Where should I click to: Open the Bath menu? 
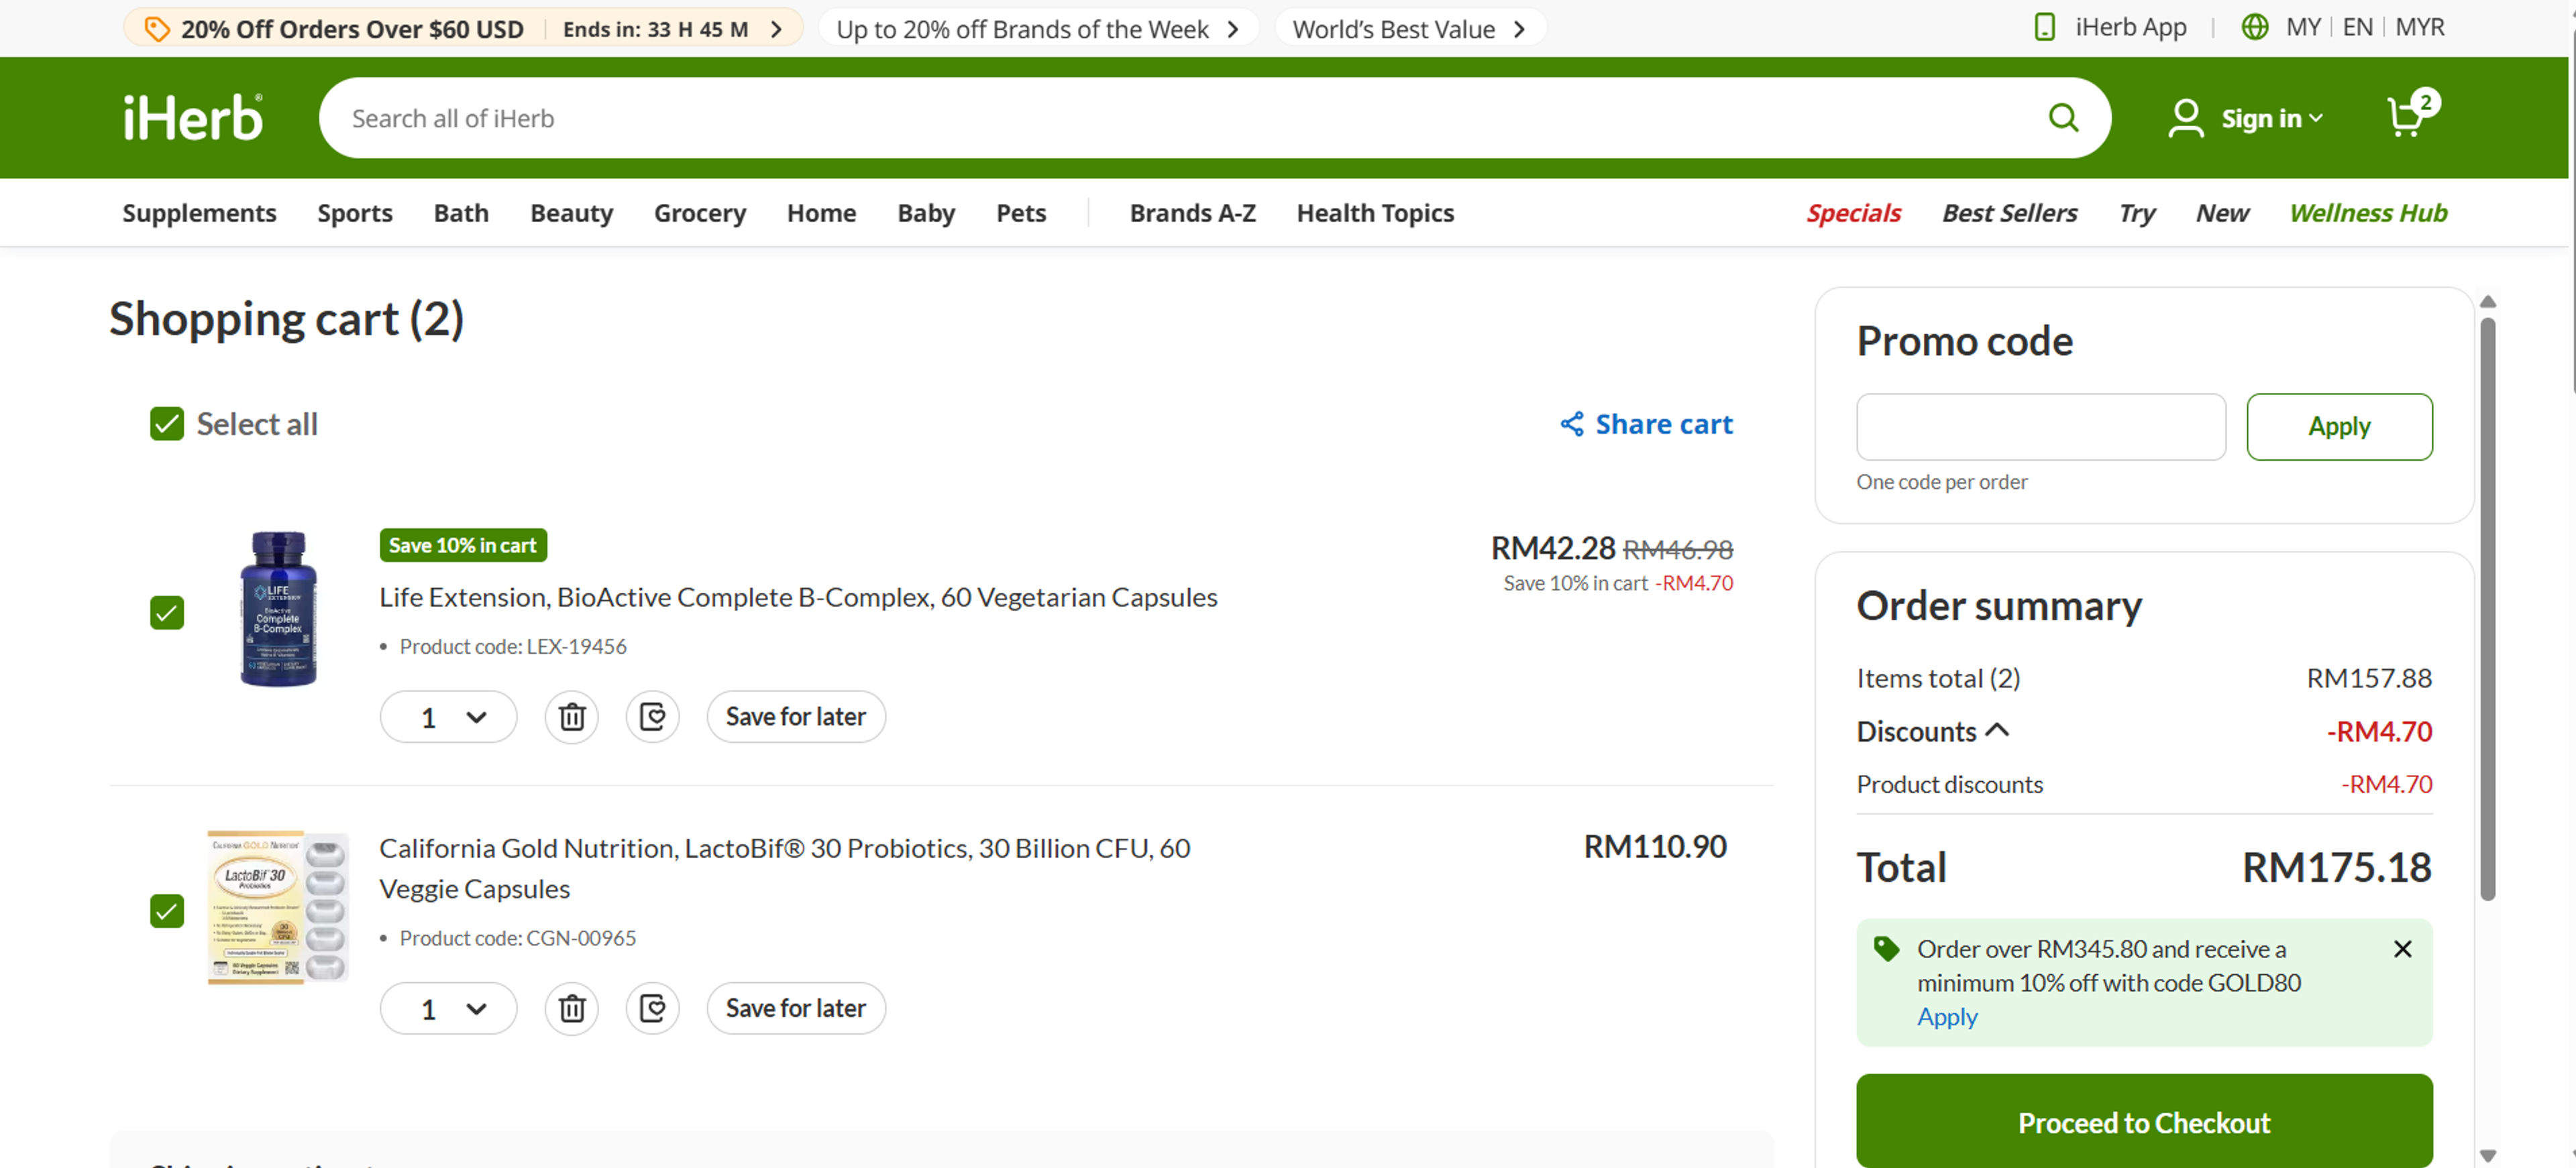click(x=461, y=213)
